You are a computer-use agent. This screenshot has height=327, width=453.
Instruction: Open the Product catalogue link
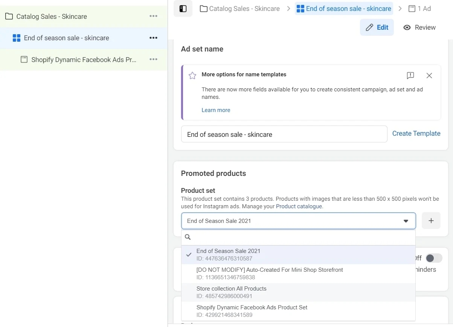pyautogui.click(x=299, y=206)
